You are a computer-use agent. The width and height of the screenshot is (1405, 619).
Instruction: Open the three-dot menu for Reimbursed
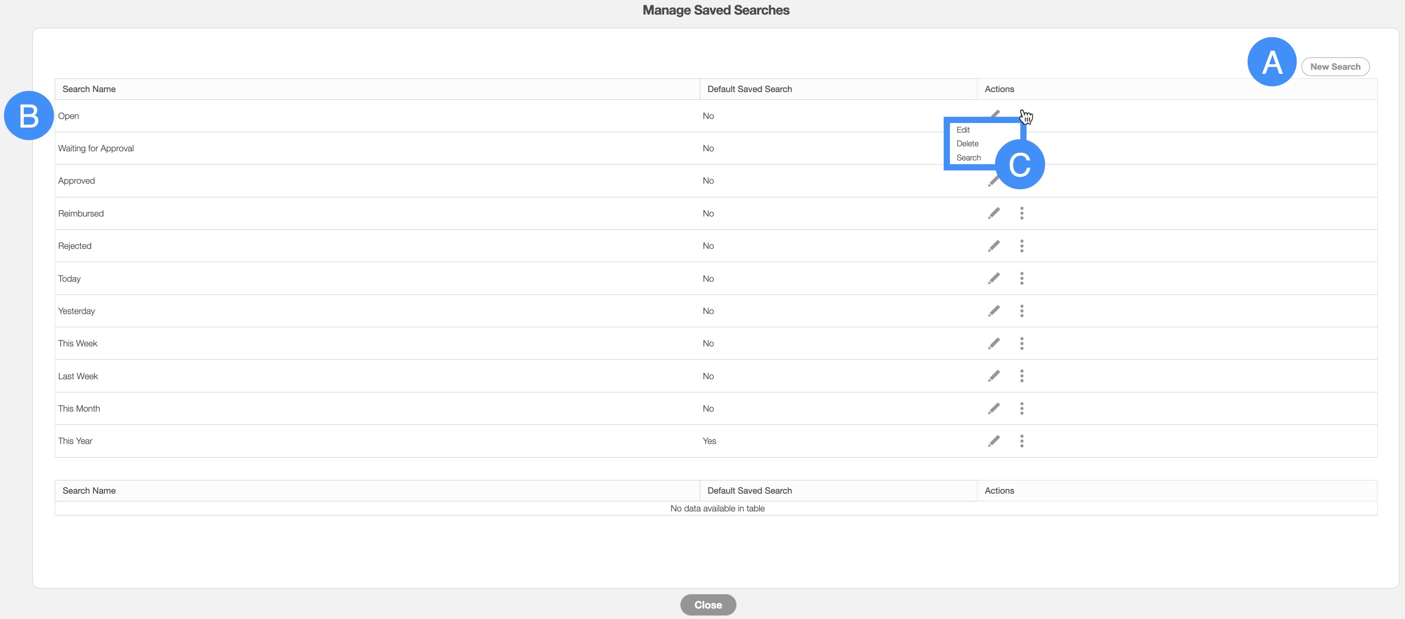(x=1022, y=213)
